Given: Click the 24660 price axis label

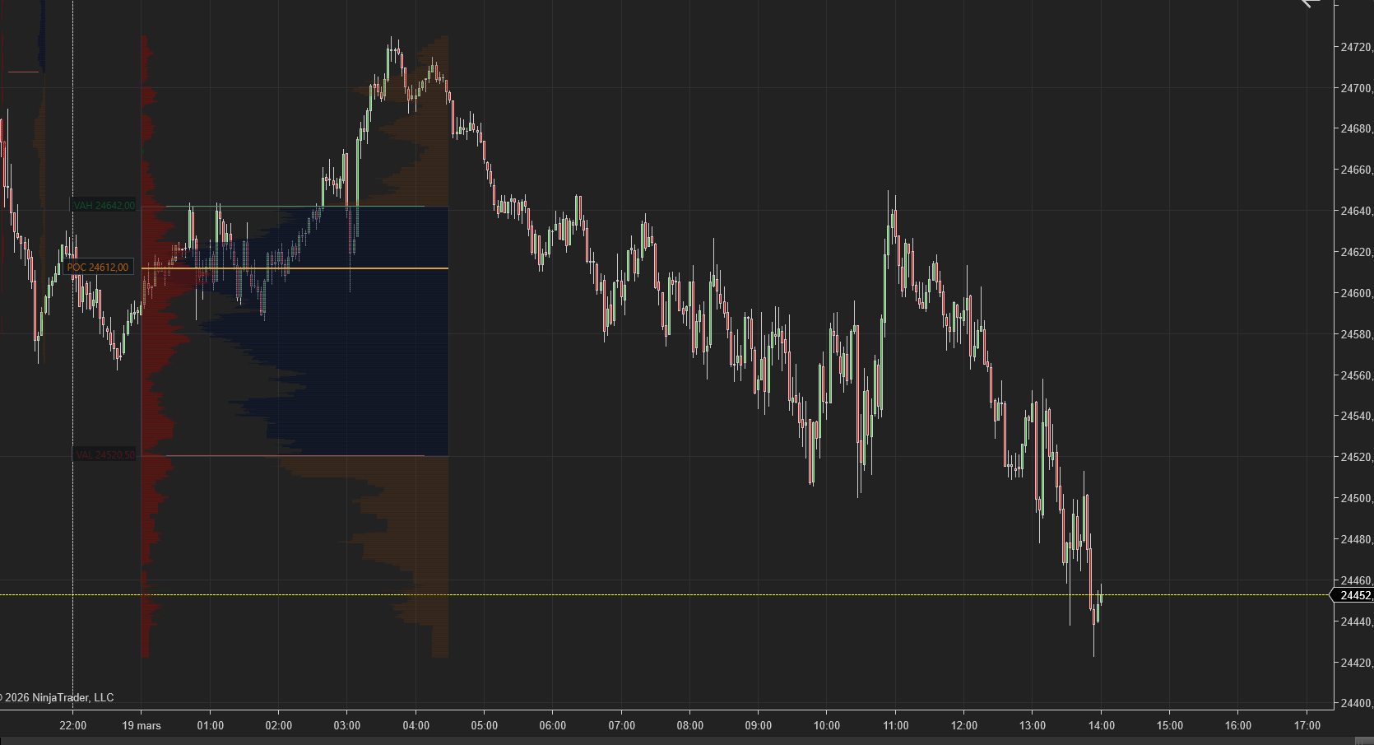Looking at the screenshot, I should click(x=1357, y=170).
